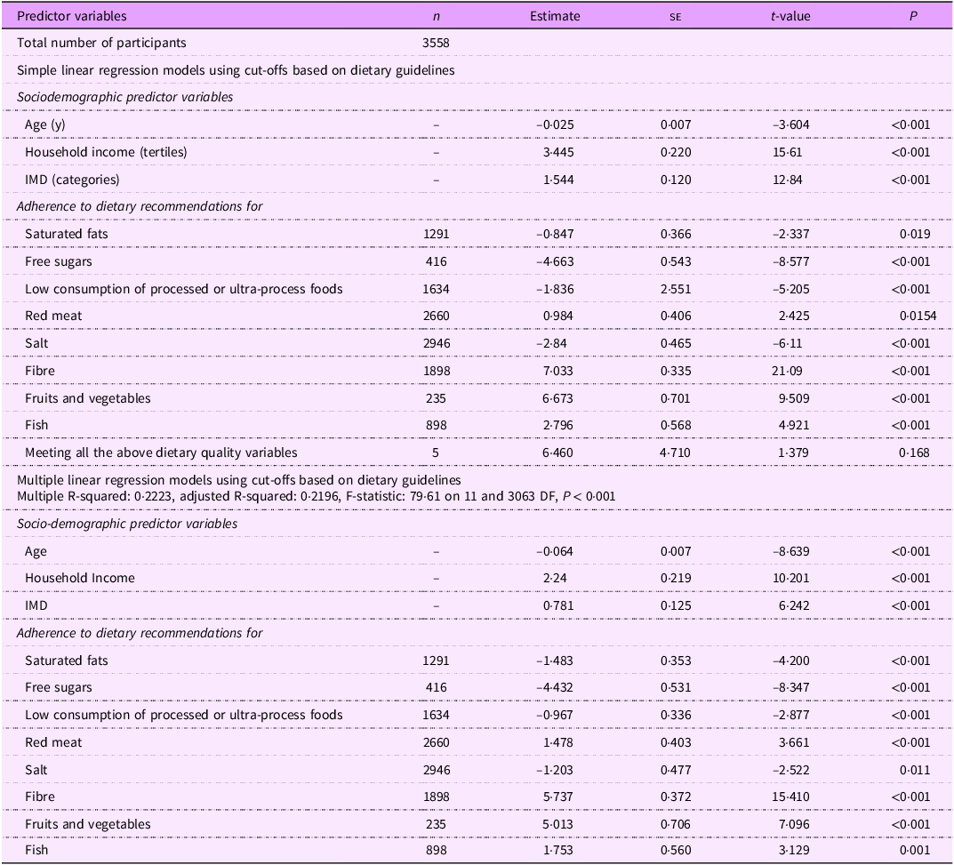The image size is (954, 865).
Task: Click the value 3558
Action: pos(436,44)
